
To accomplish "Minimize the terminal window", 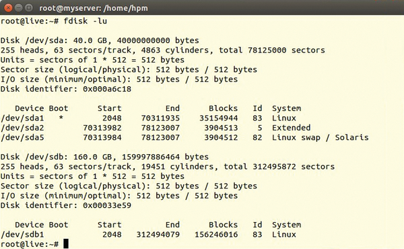I will [x=19, y=8].
